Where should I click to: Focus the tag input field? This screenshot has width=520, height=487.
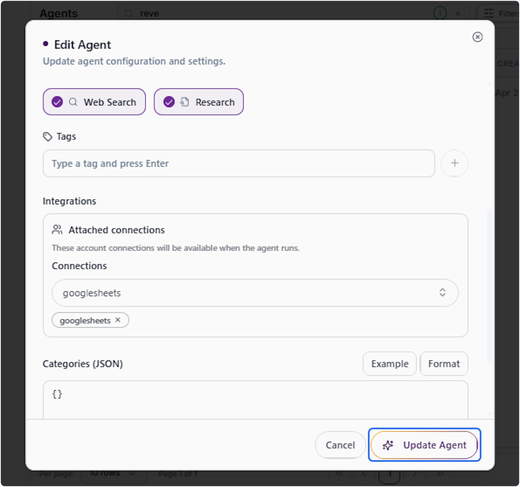coord(239,163)
